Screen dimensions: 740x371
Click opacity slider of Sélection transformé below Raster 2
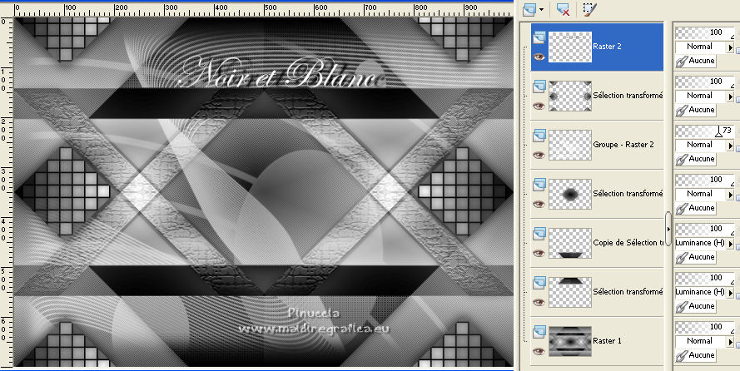[704, 82]
